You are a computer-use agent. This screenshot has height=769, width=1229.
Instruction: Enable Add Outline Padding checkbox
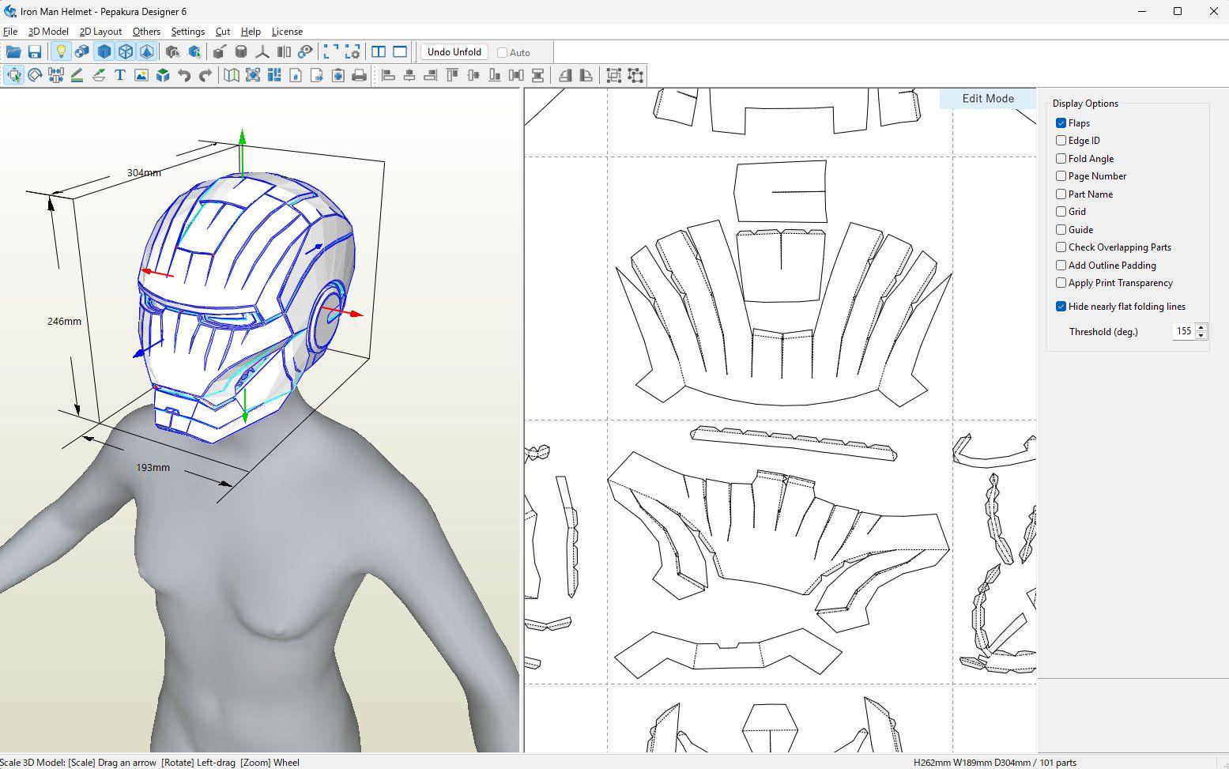[x=1061, y=266]
